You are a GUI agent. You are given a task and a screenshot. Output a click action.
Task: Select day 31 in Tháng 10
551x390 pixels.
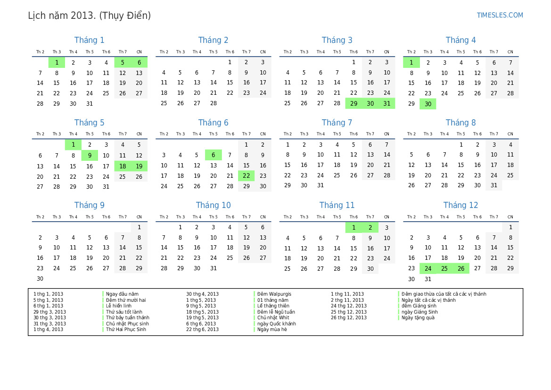point(213,268)
